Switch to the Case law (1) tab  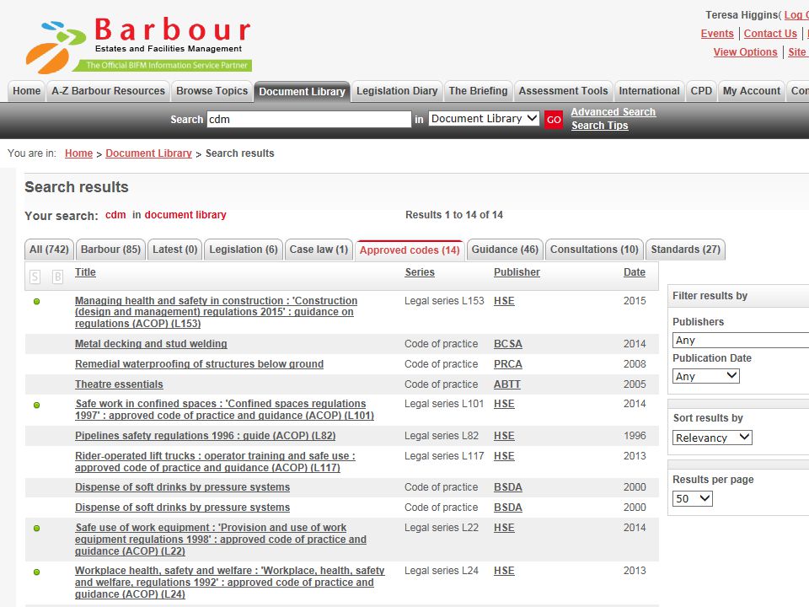[x=319, y=250]
